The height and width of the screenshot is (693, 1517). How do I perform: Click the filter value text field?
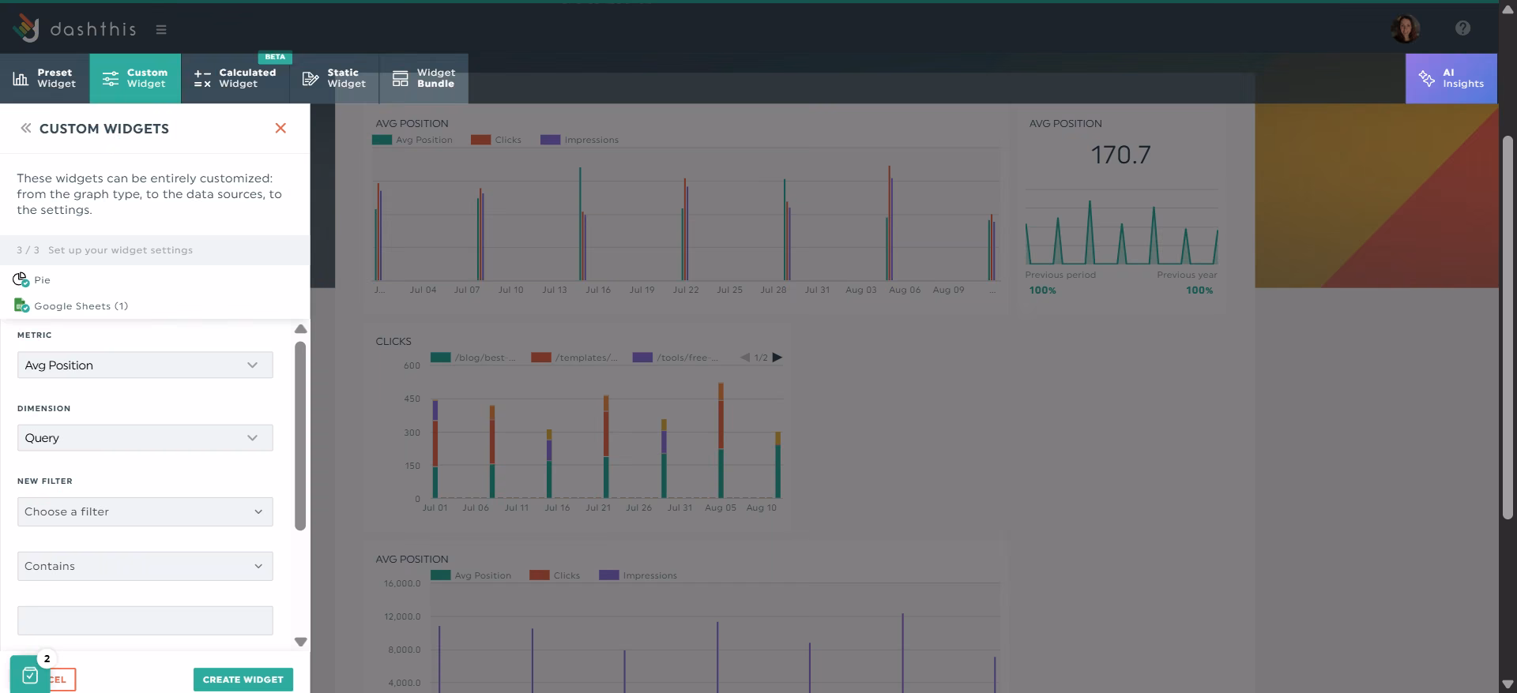pyautogui.click(x=145, y=620)
